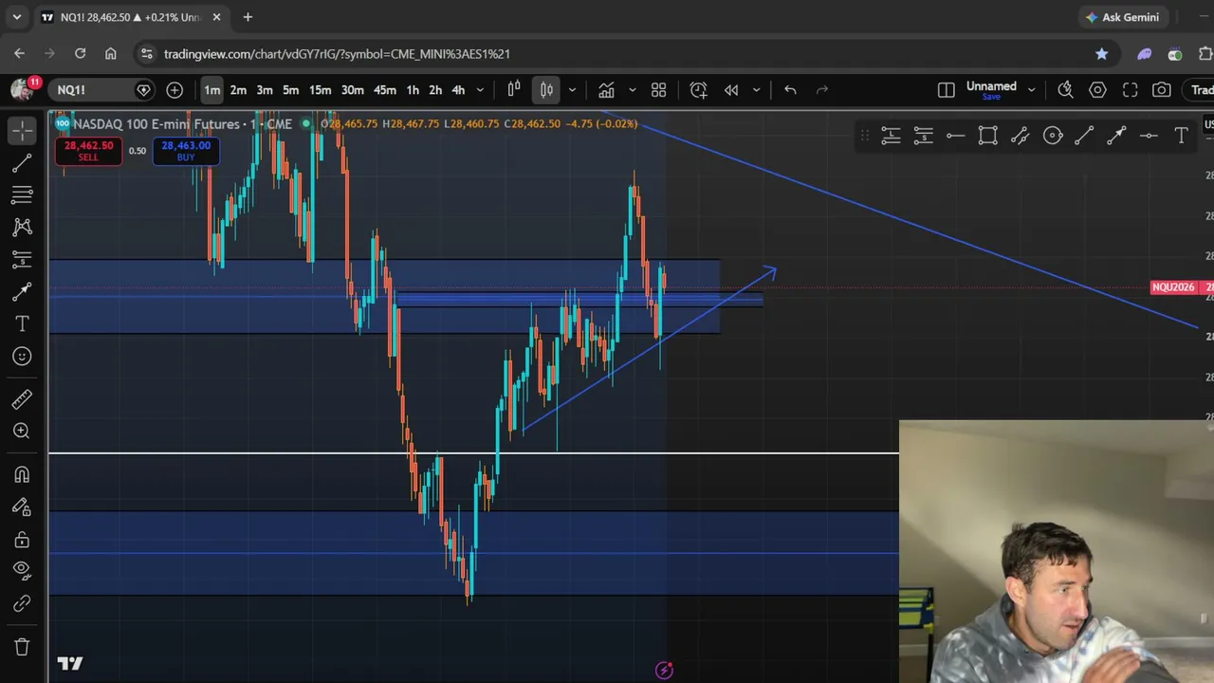The image size is (1214, 683).
Task: Switch to the 30m timeframe
Action: [x=352, y=90]
